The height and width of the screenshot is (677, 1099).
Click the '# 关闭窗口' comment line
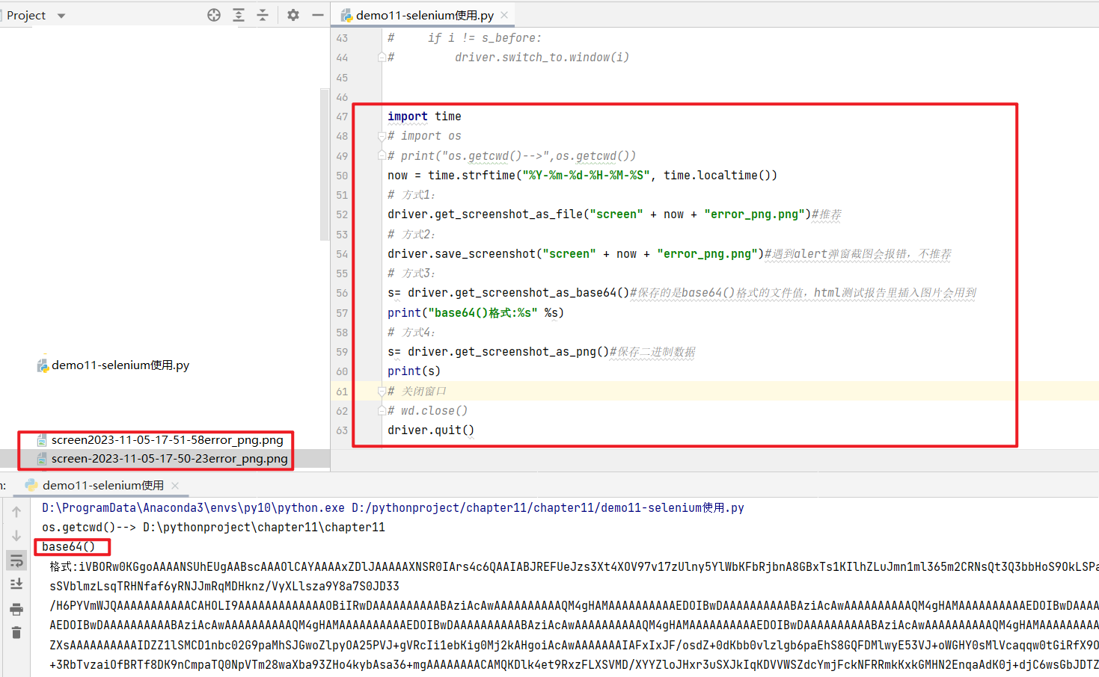[x=417, y=391]
